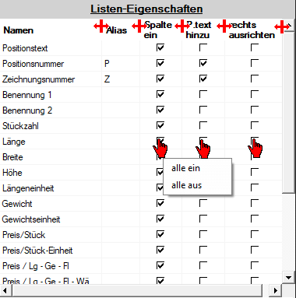This screenshot has width=296, height=298.
Task: Click Alias cell of Benennung 1 row
Action: coord(121,95)
